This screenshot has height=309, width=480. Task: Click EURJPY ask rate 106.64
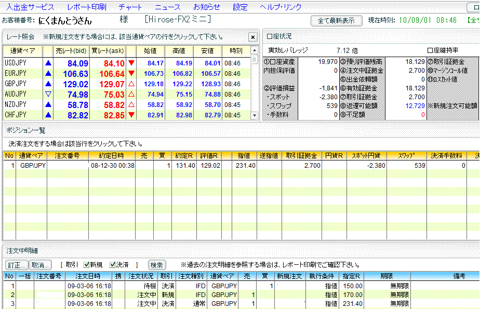click(x=112, y=74)
